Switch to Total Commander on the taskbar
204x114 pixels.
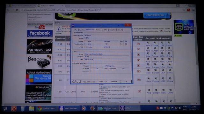(x=69, y=108)
